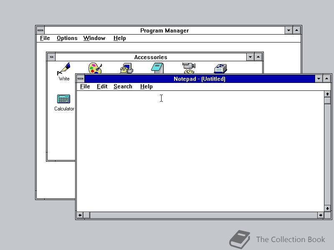Open the Edit menu in Notepad
Screen dimensions: 334x250
pos(102,86)
